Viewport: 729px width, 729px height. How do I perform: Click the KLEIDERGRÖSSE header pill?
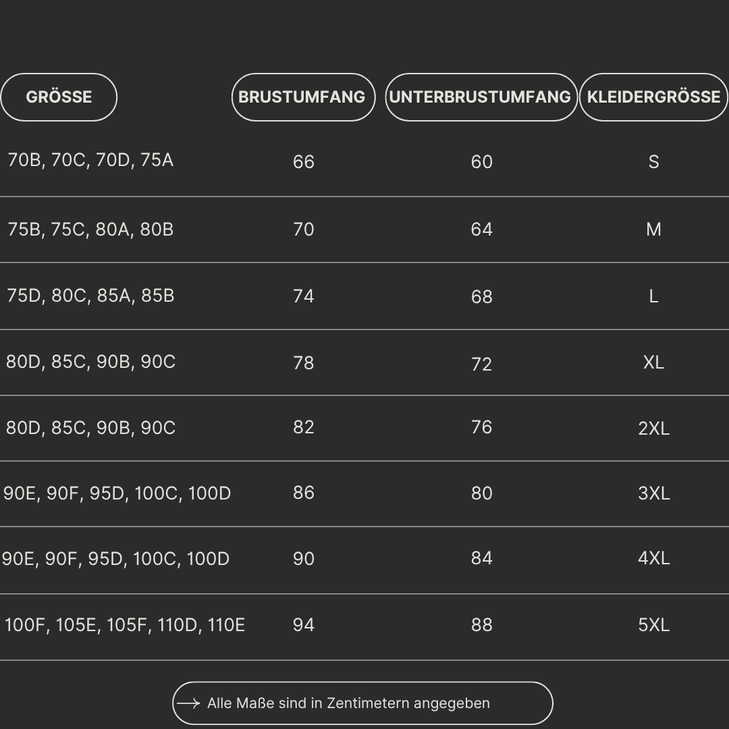(x=653, y=97)
